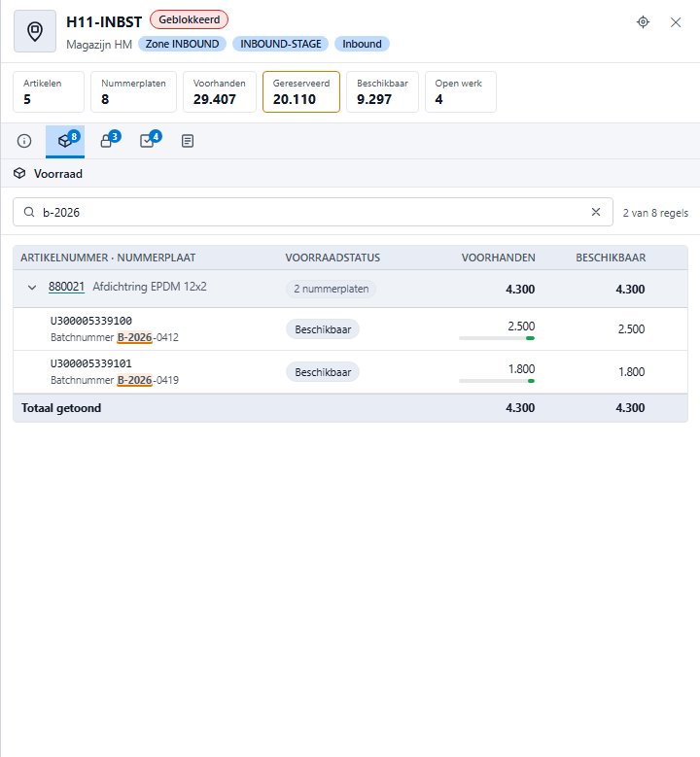Image resolution: width=700 pixels, height=757 pixels.
Task: Click the Inbound tag
Action: tap(362, 44)
